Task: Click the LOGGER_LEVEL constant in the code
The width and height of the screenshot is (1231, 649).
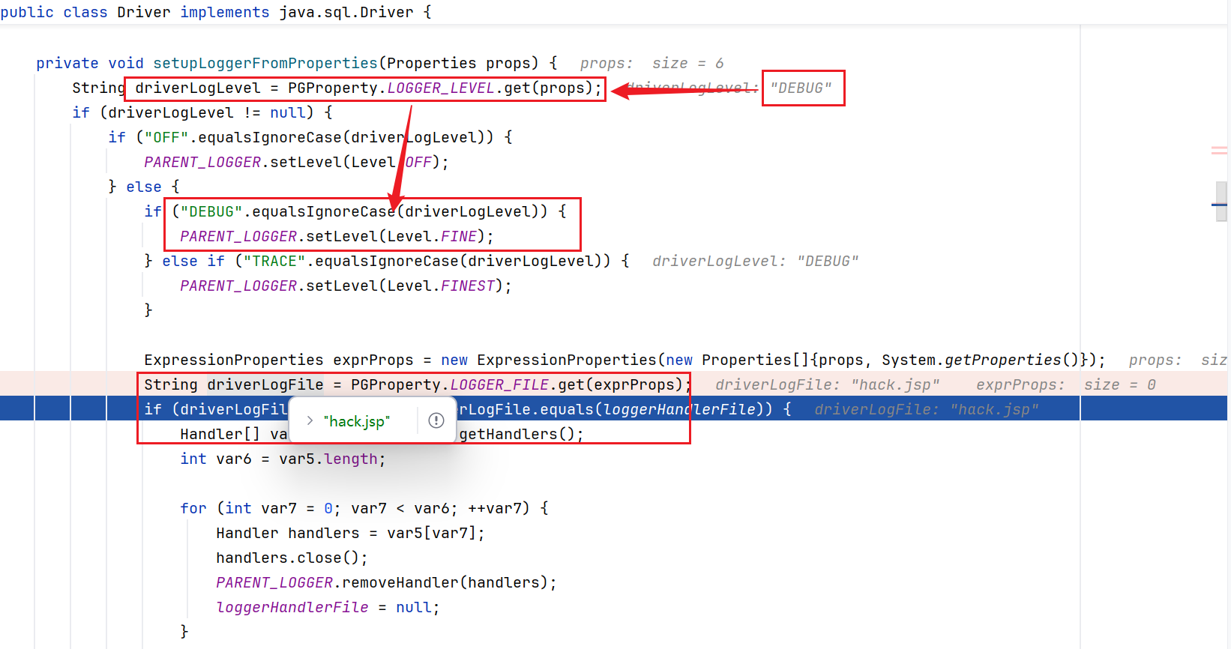Action: tap(441, 88)
